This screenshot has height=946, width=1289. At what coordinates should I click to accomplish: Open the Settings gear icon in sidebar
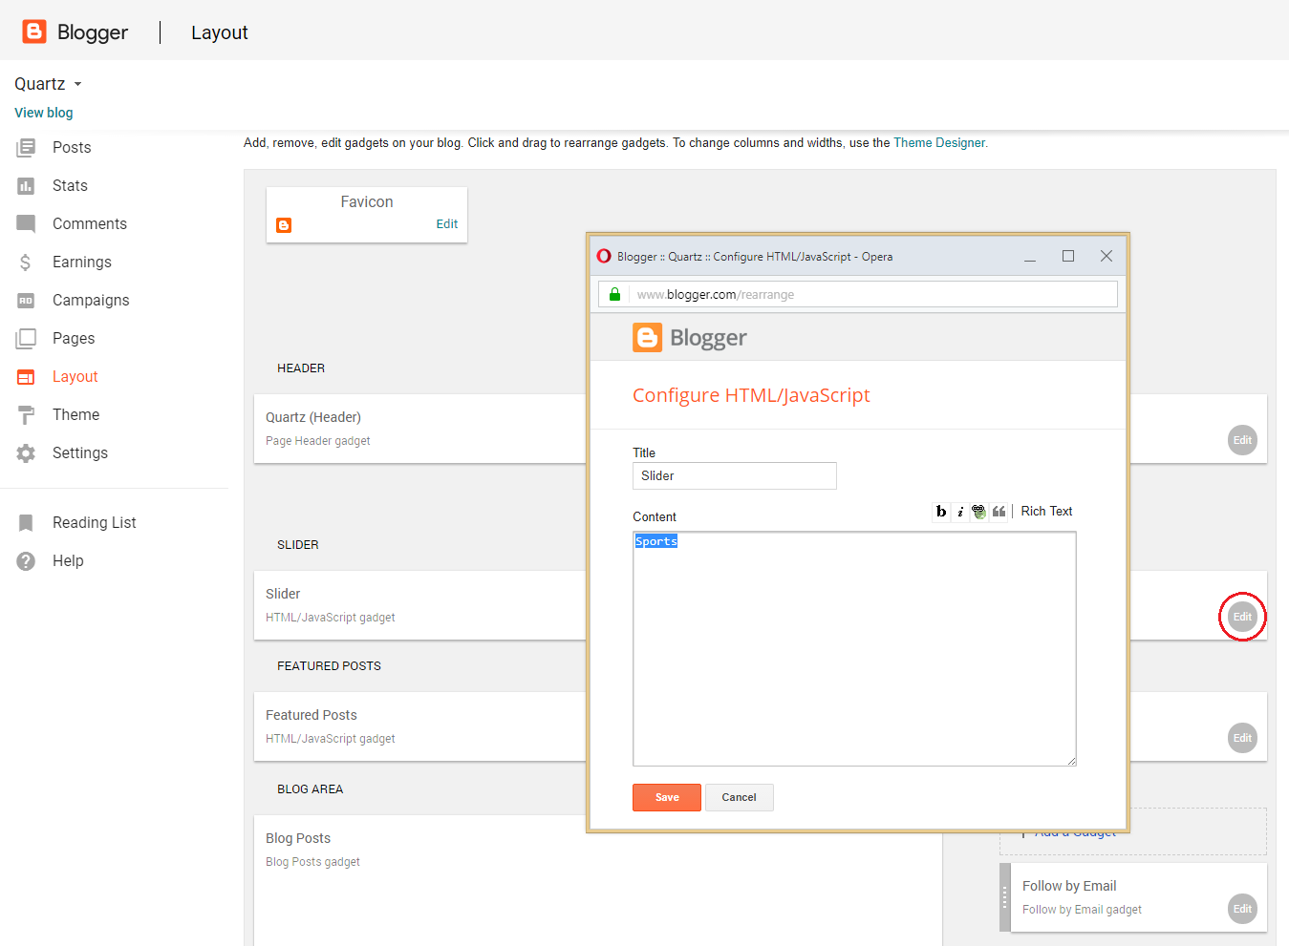click(26, 452)
